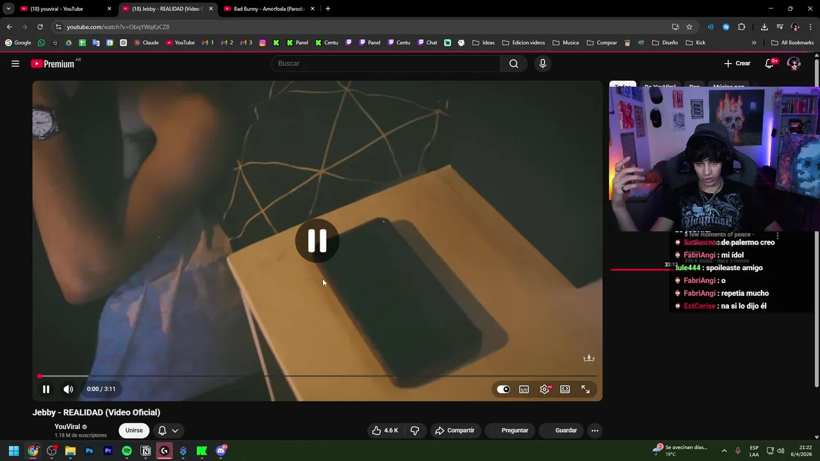The width and height of the screenshot is (820, 461).
Task: Open Spotify from the taskbar
Action: (x=127, y=451)
